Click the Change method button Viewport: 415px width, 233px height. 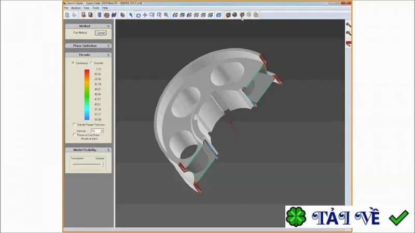101,33
